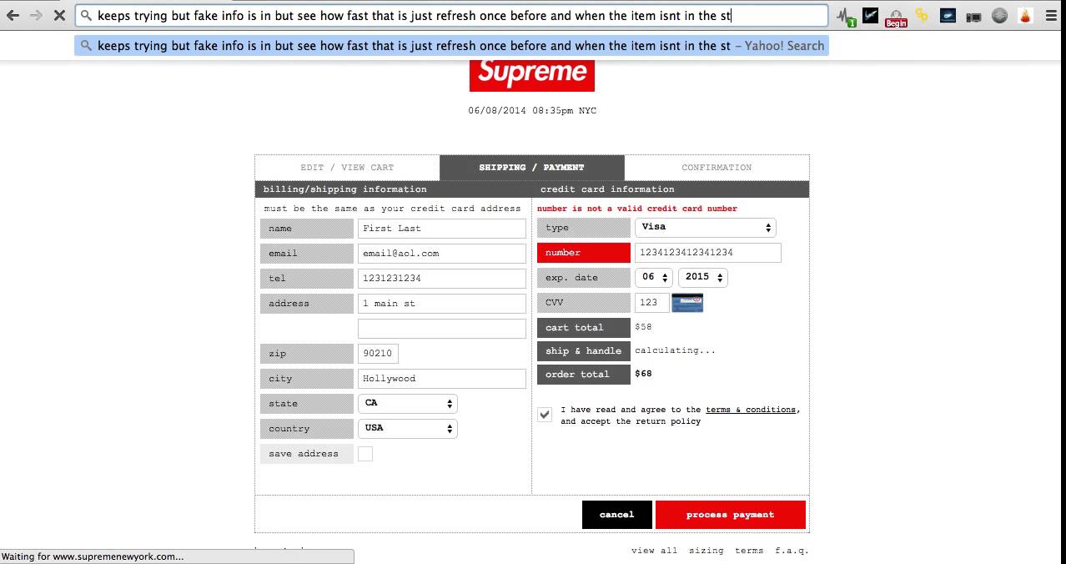The width and height of the screenshot is (1066, 564).
Task: Open the sizing footer link
Action: click(706, 551)
